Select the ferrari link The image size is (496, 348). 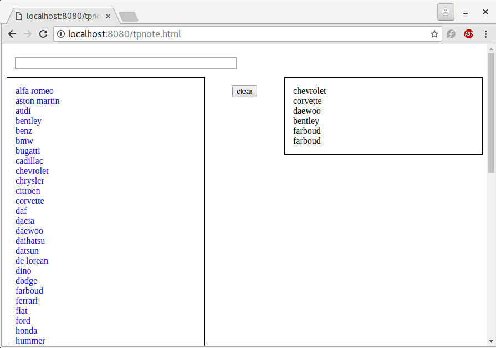coord(27,300)
